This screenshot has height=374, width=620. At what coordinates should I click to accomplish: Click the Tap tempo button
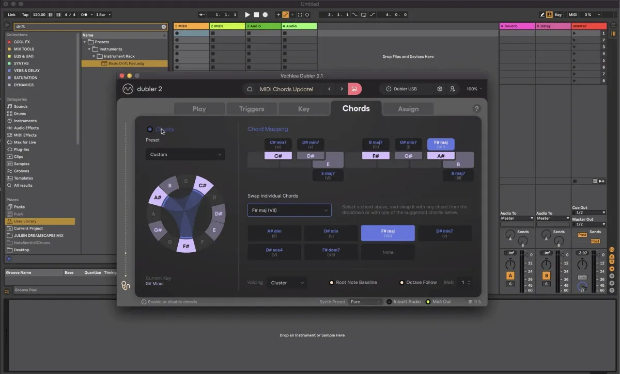click(25, 15)
